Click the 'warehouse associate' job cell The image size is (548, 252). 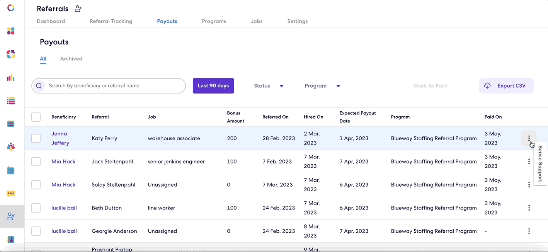(x=174, y=138)
